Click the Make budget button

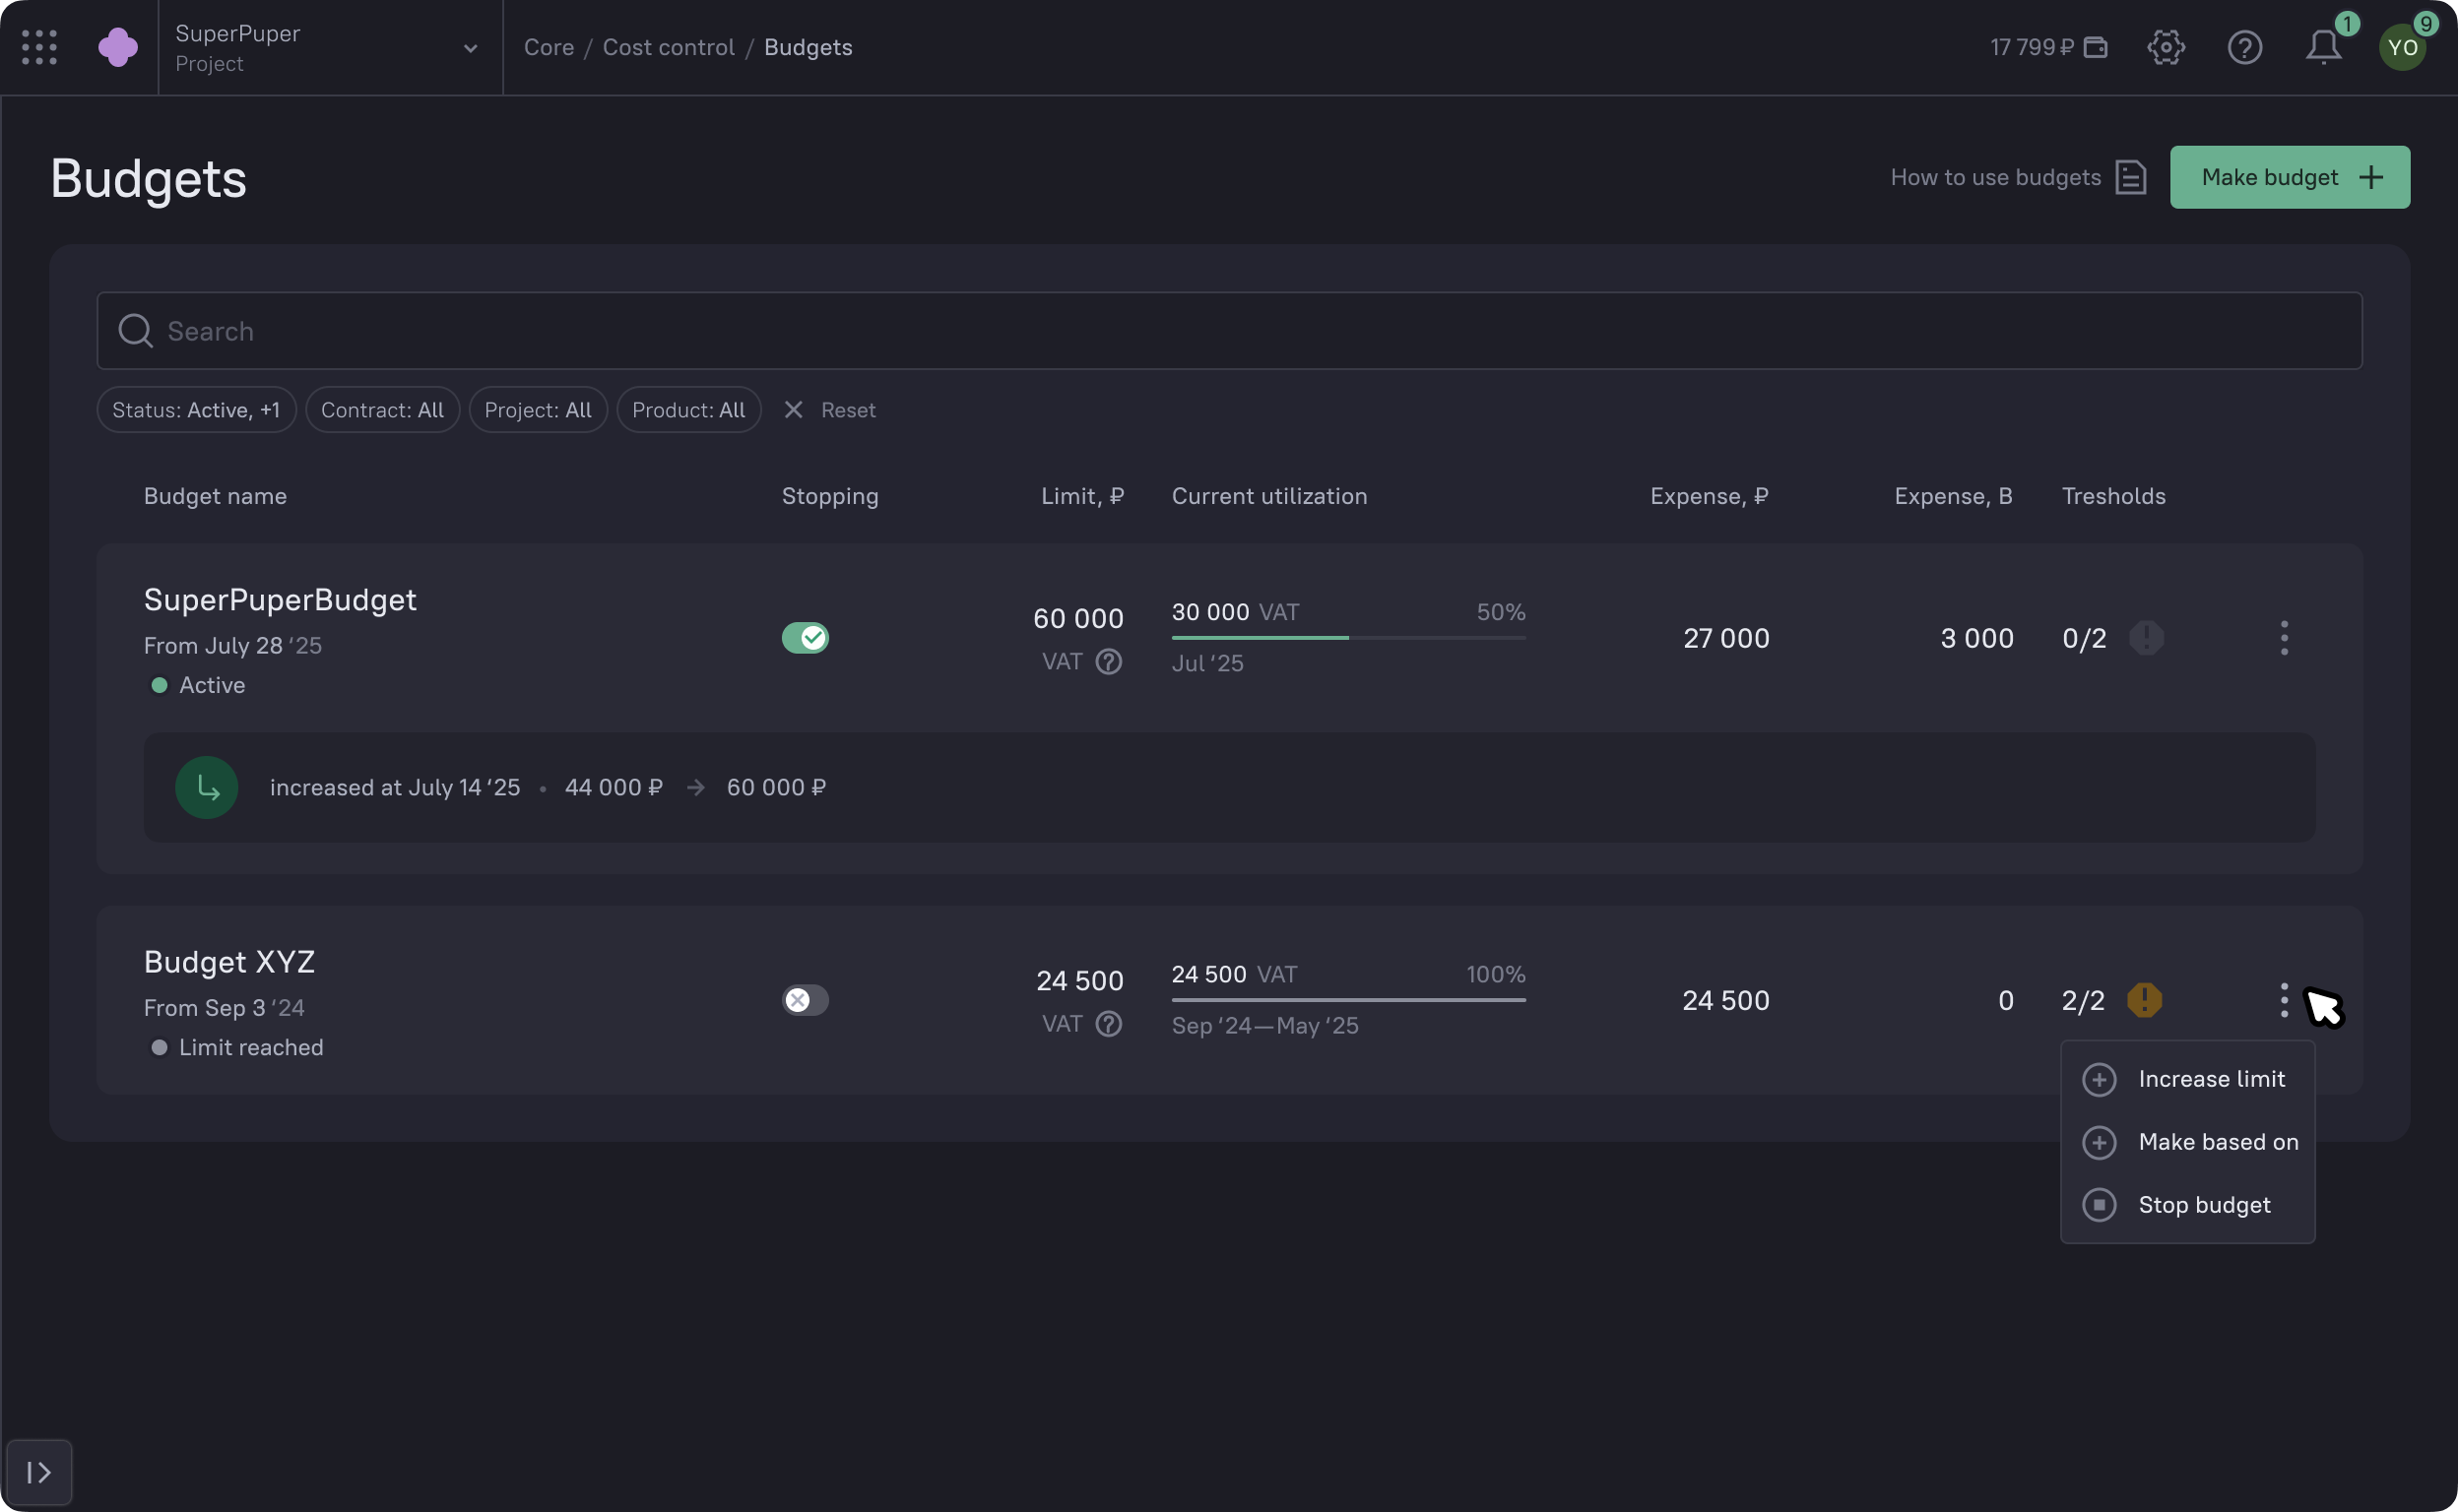[x=2289, y=177]
